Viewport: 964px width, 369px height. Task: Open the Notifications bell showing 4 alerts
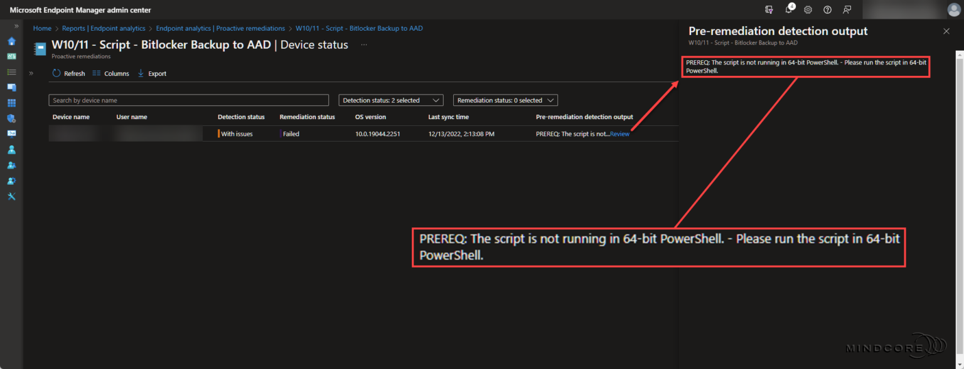click(x=788, y=9)
